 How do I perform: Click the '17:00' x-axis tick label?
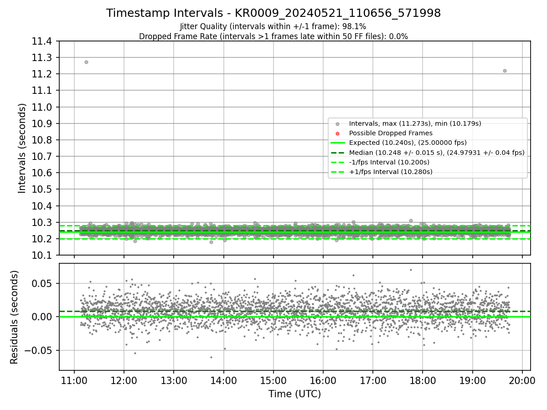coord(372,380)
